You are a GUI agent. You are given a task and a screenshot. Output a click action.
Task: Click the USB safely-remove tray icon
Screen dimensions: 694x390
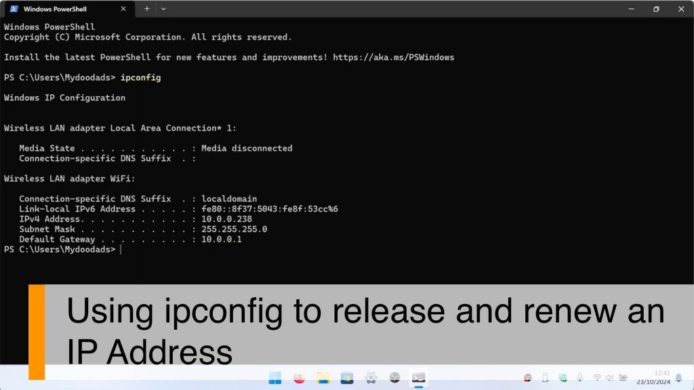[546, 378]
